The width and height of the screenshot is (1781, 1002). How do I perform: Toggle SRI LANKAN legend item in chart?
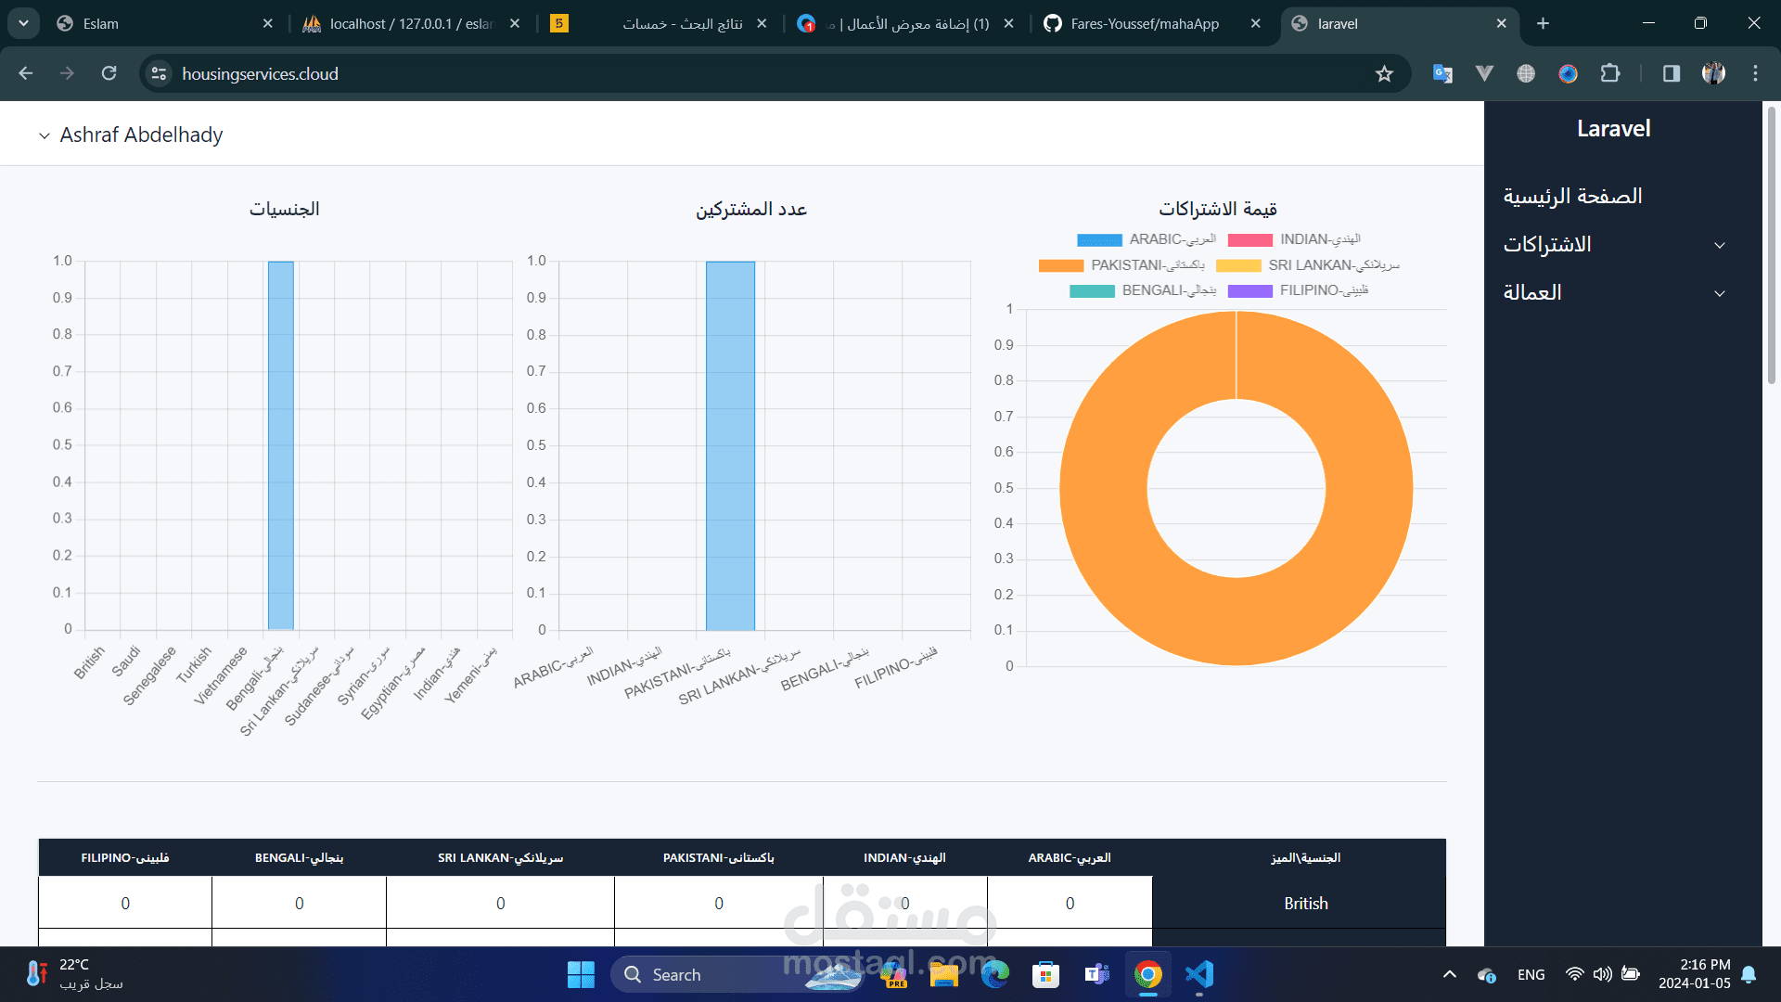click(1308, 265)
